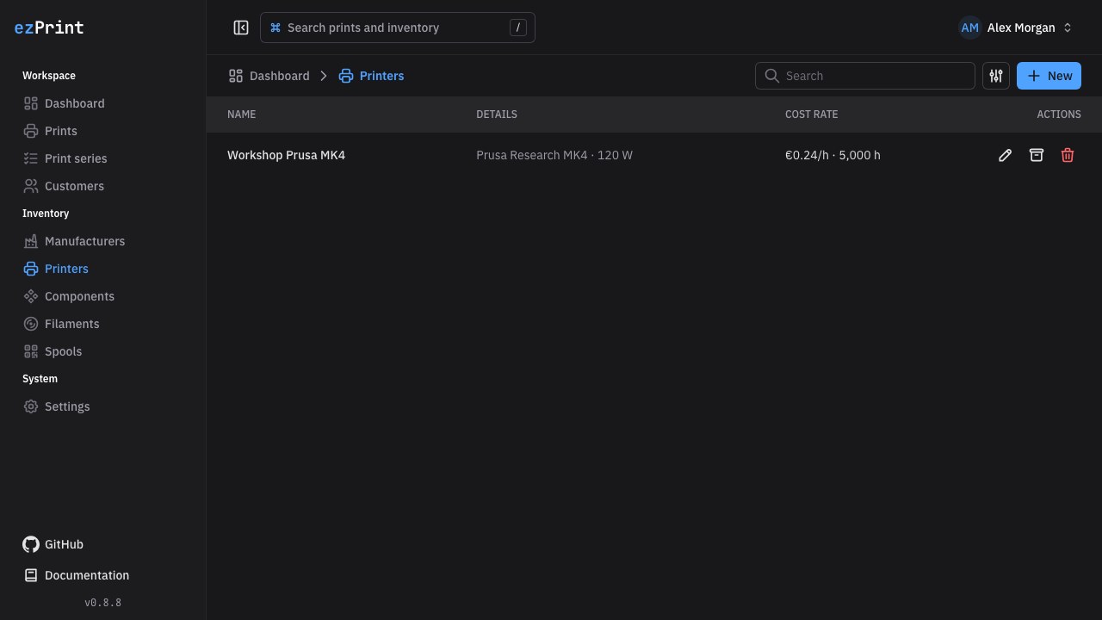This screenshot has width=1102, height=620.
Task: Click the New printer button
Action: [1049, 76]
